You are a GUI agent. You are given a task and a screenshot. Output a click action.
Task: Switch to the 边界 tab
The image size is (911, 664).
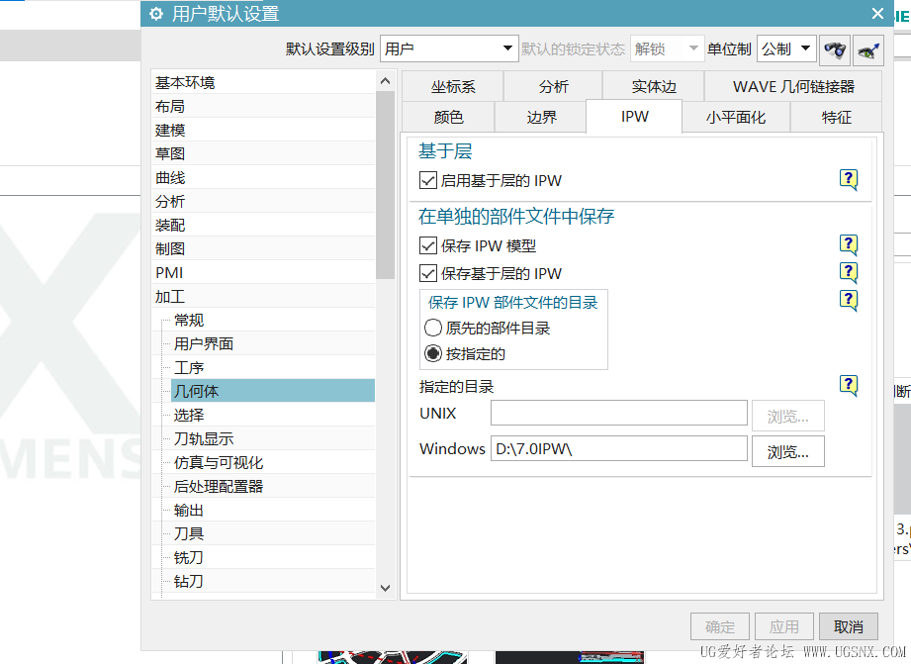click(x=541, y=117)
